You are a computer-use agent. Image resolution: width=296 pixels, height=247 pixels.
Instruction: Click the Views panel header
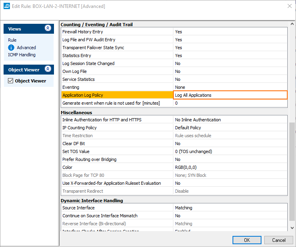click(x=29, y=29)
